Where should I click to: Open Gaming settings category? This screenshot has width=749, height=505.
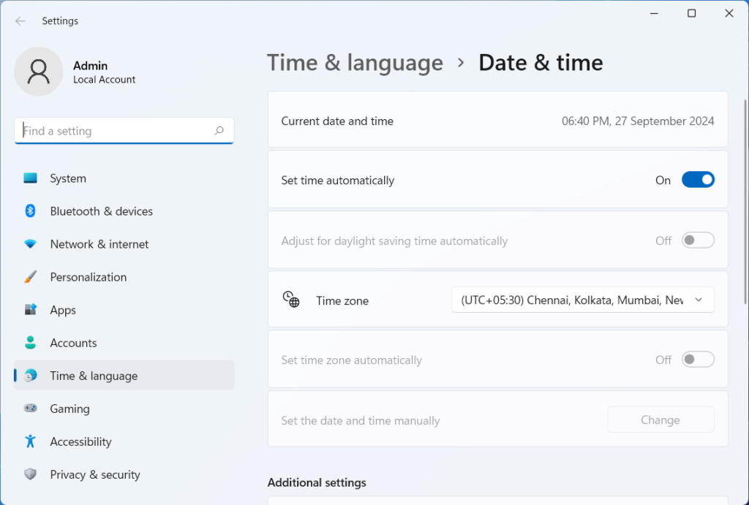click(x=124, y=409)
